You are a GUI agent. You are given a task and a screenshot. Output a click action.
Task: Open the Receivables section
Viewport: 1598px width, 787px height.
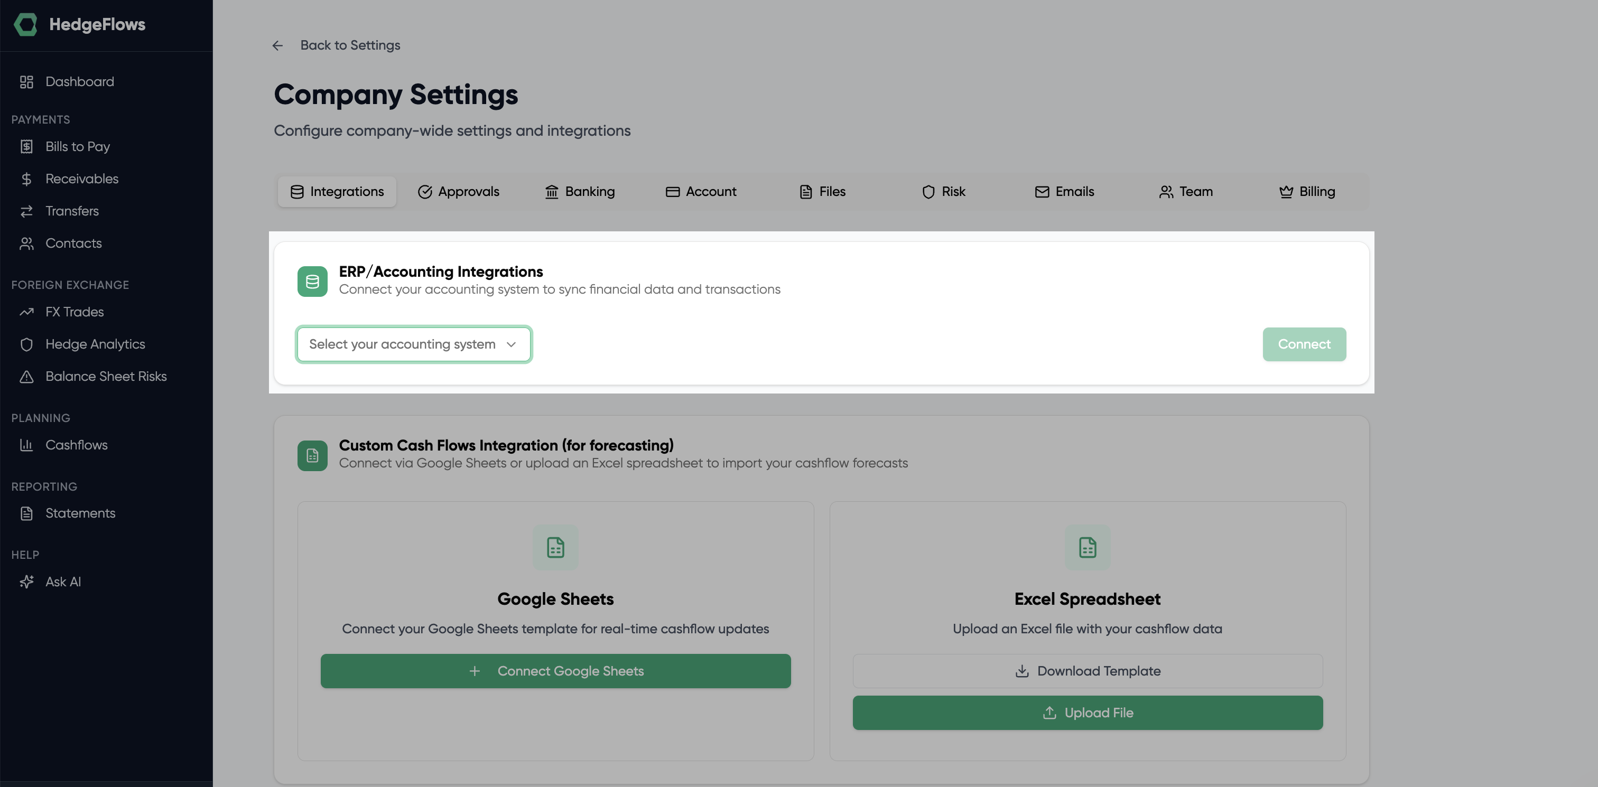click(x=82, y=179)
